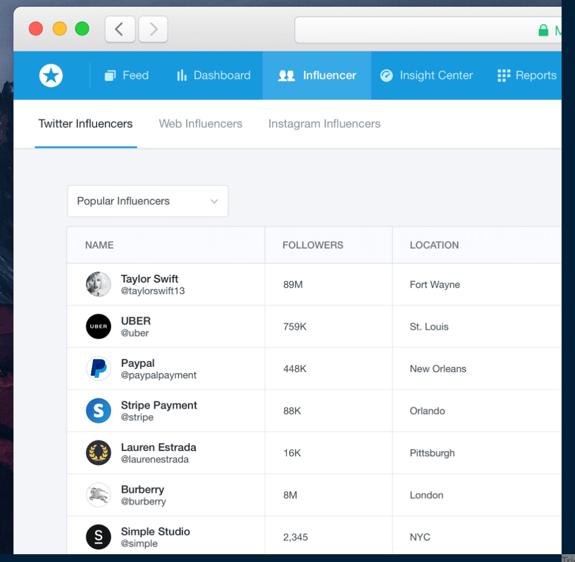Go forward with the browser forward arrow
This screenshot has width=575, height=562.
153,29
